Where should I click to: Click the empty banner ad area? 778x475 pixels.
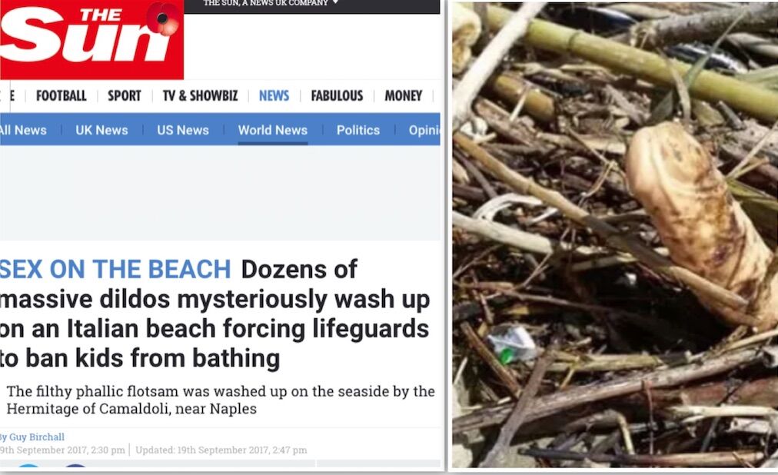220,193
